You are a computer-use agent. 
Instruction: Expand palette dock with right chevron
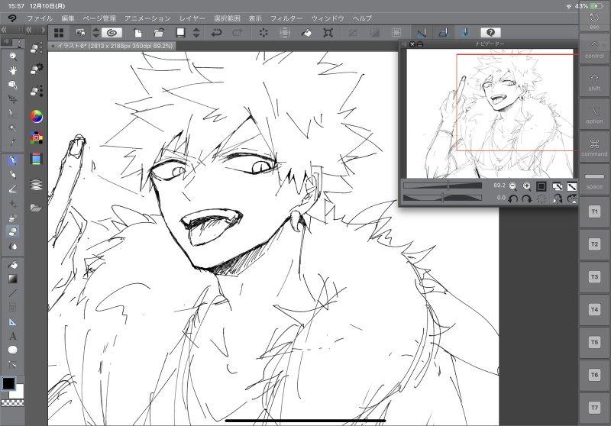click(43, 30)
